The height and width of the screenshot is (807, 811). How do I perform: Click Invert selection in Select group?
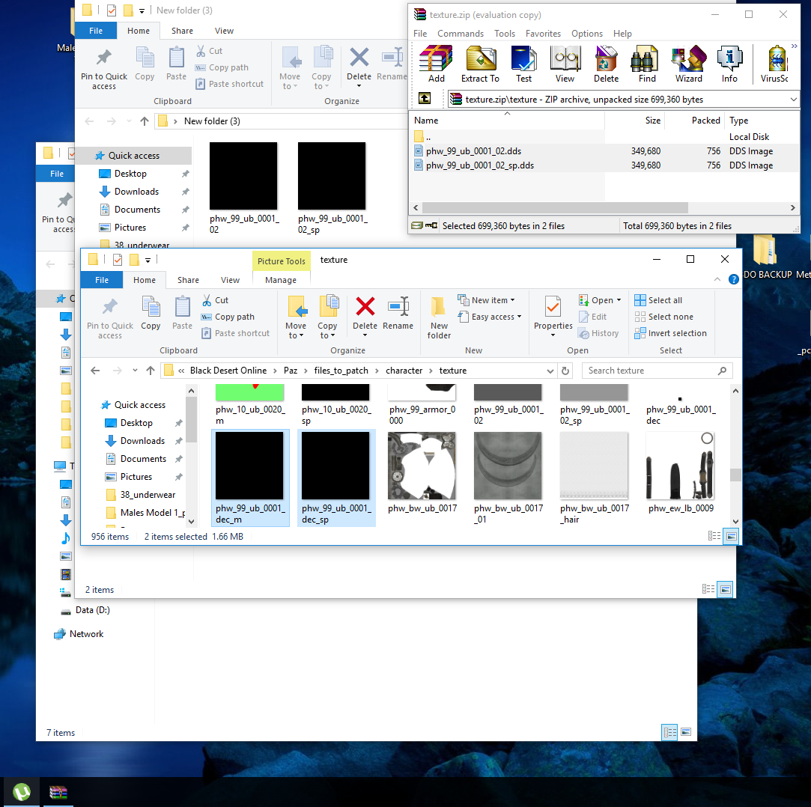670,333
